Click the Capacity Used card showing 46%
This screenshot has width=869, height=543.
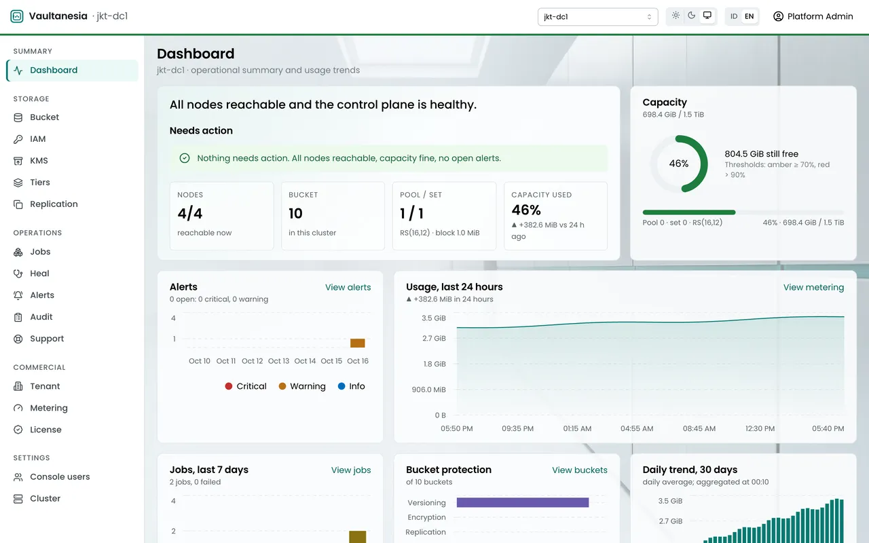pos(555,216)
